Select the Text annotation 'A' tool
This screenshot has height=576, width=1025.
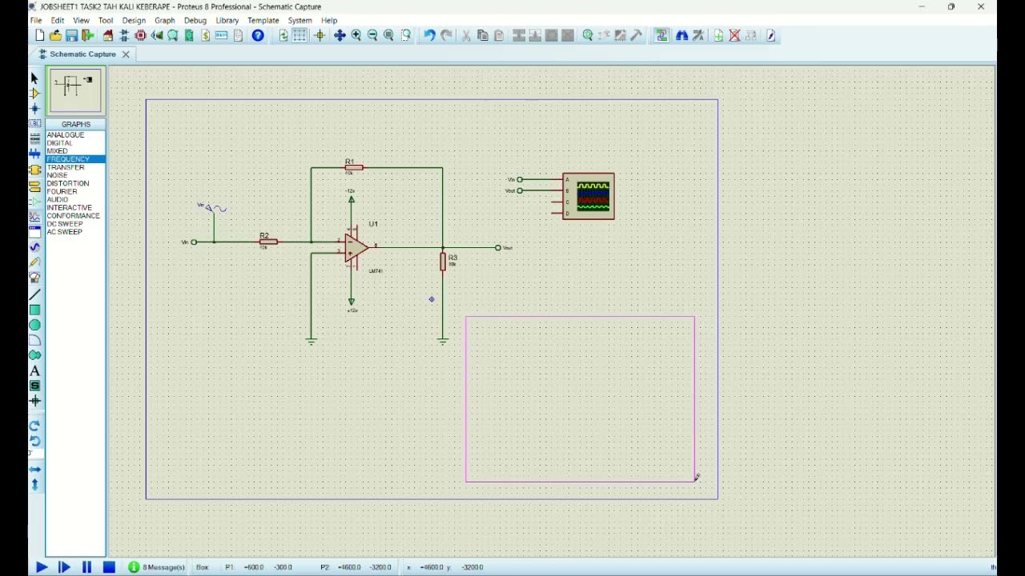point(34,370)
